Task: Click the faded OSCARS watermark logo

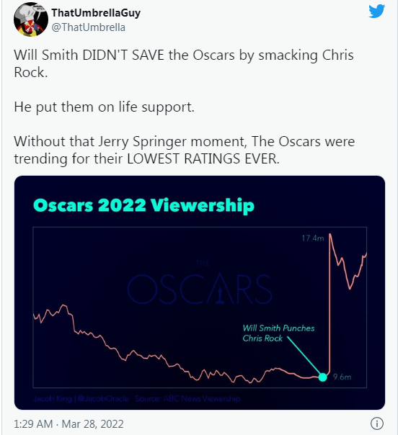Action: pos(200,284)
